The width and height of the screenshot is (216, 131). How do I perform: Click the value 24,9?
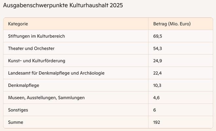pyautogui.click(x=157, y=61)
